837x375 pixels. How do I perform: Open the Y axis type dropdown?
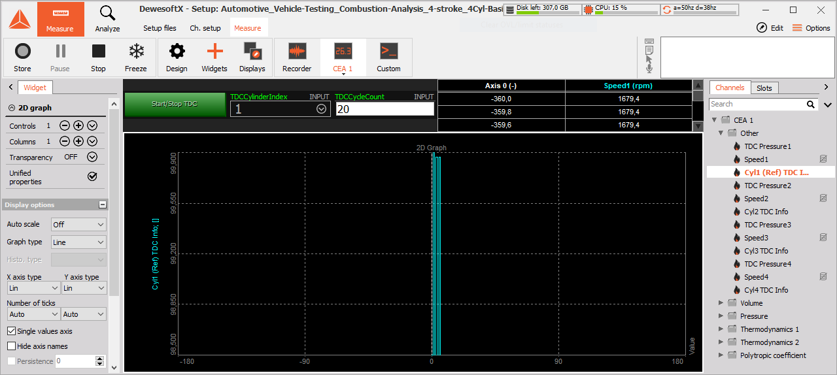84,287
